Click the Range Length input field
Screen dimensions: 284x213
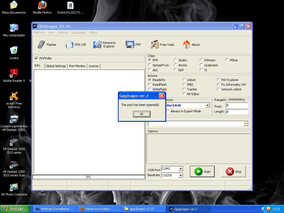(237, 111)
